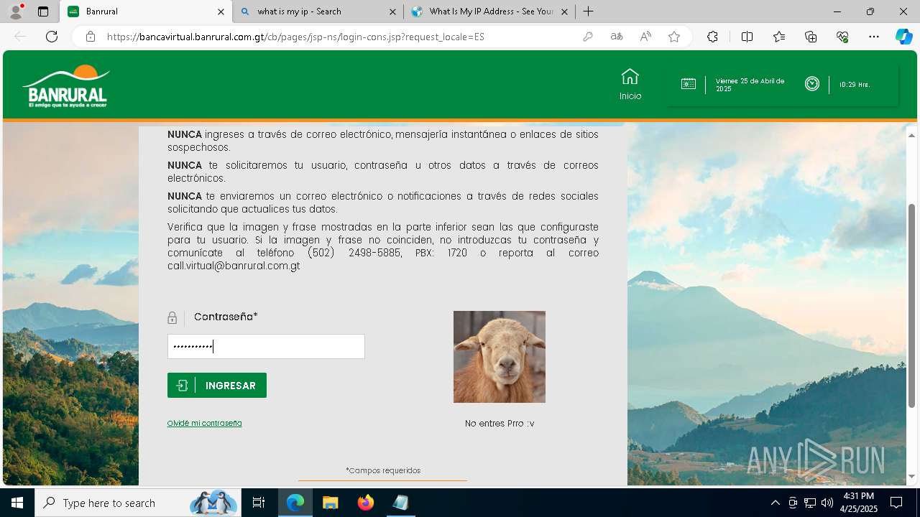This screenshot has width=920, height=517.
Task: Switch to 'what is my ip - Search' tab
Action: (318, 11)
